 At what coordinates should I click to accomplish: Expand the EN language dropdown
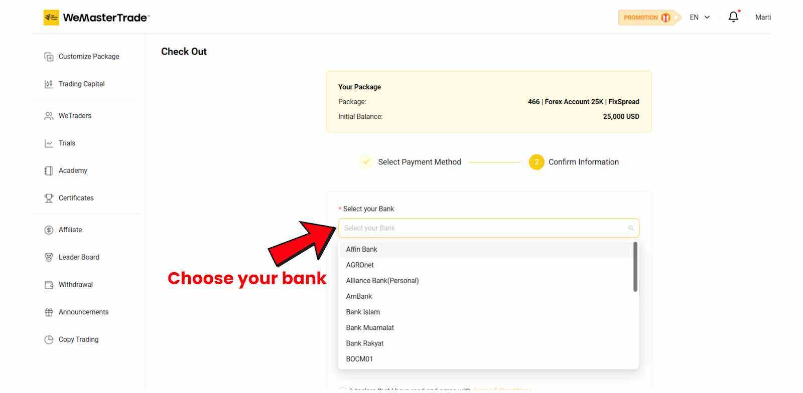click(x=700, y=18)
